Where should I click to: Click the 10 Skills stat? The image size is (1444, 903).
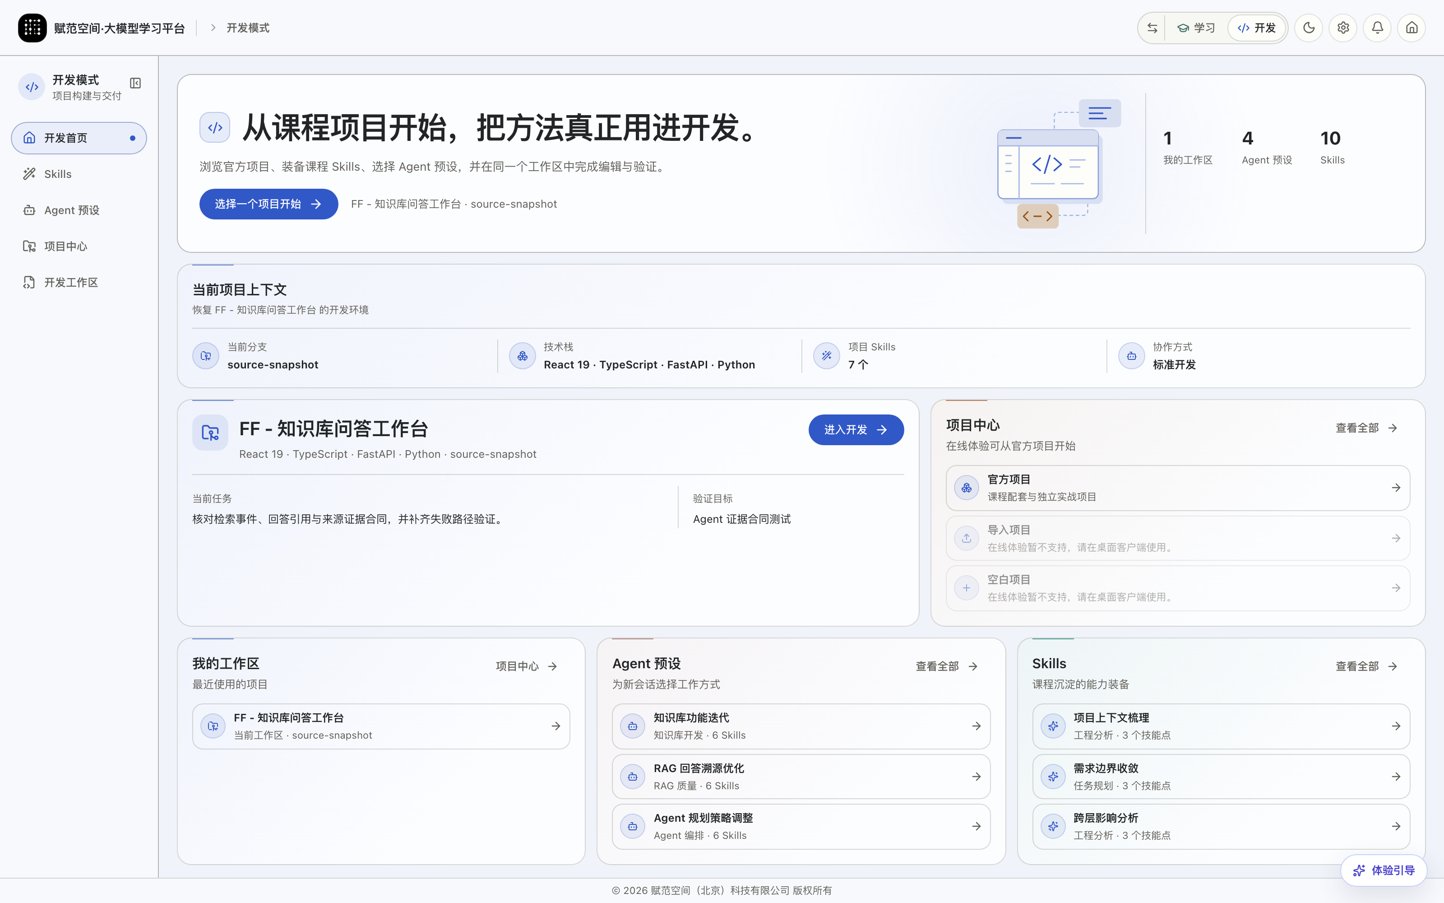point(1332,147)
